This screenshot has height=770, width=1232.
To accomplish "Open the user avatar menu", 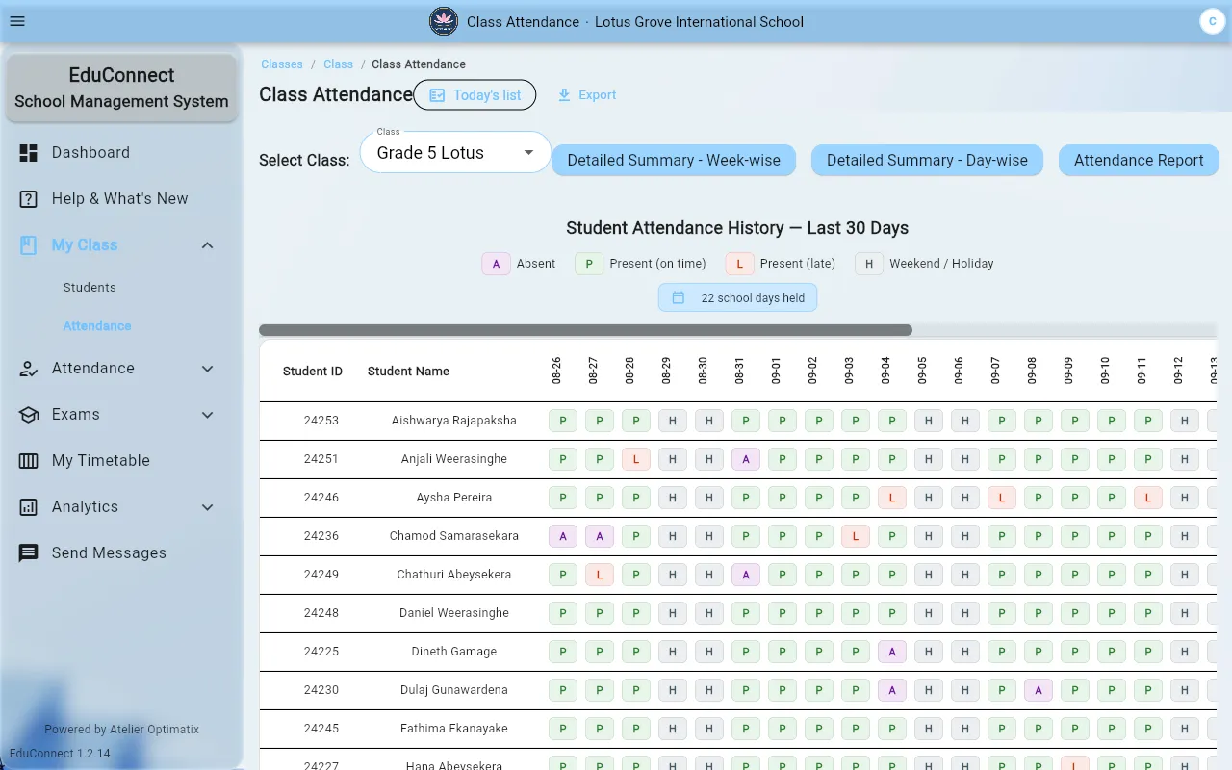I will pyautogui.click(x=1212, y=21).
